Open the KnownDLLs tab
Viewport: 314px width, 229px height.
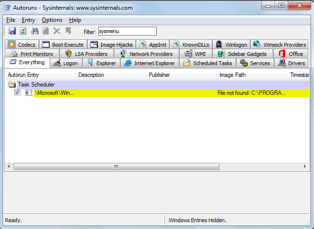[x=191, y=44]
